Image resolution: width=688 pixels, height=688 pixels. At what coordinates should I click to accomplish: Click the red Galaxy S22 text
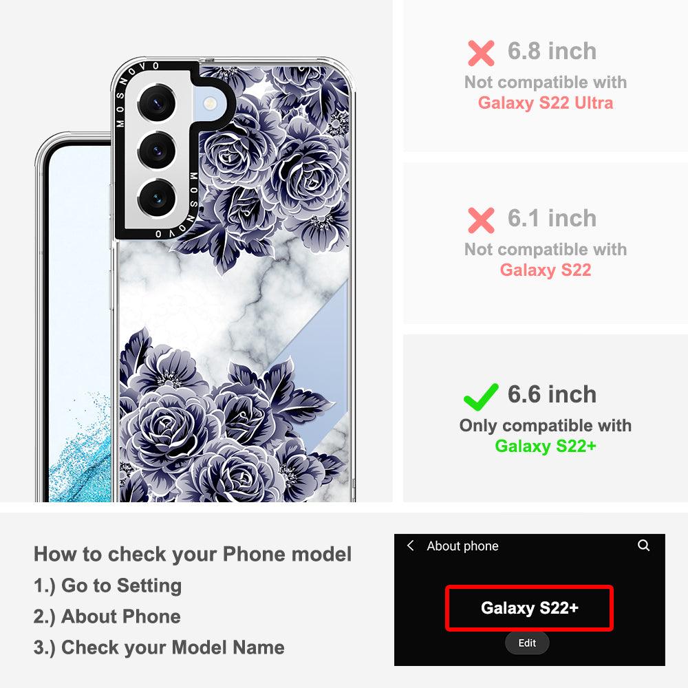546,270
